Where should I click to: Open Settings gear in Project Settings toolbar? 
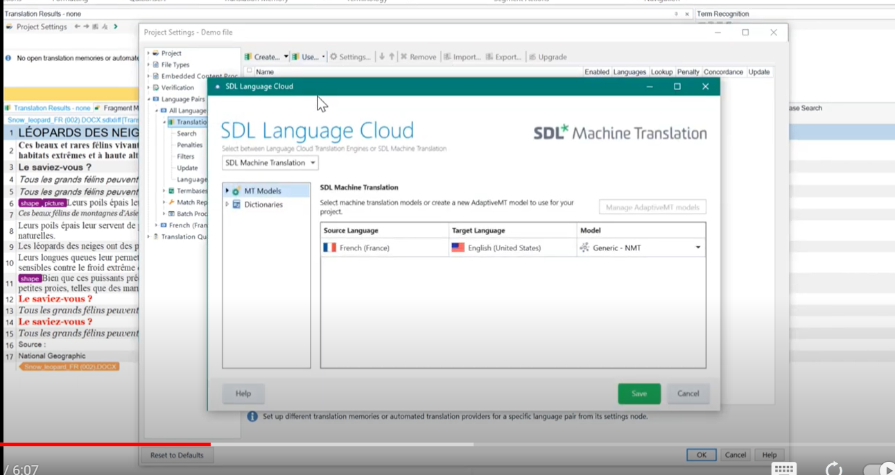tap(333, 57)
